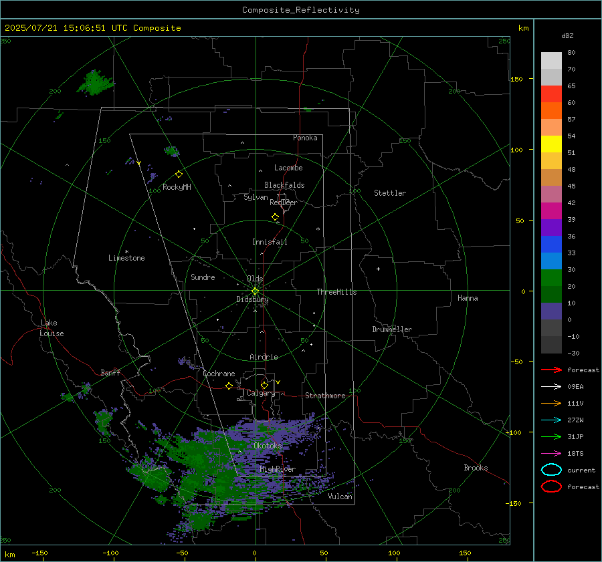Click the Banff town label
The height and width of the screenshot is (562, 602).
click(x=110, y=373)
